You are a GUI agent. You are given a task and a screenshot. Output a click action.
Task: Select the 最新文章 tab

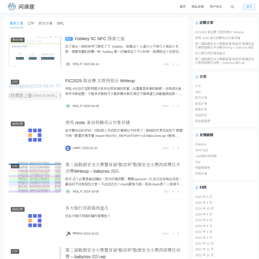(16, 23)
